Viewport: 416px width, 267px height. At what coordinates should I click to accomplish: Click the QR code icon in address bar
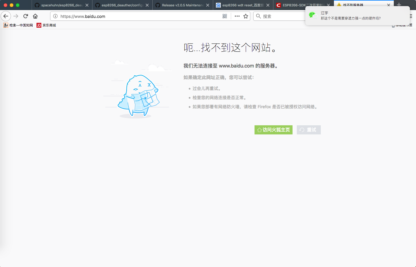tap(225, 16)
